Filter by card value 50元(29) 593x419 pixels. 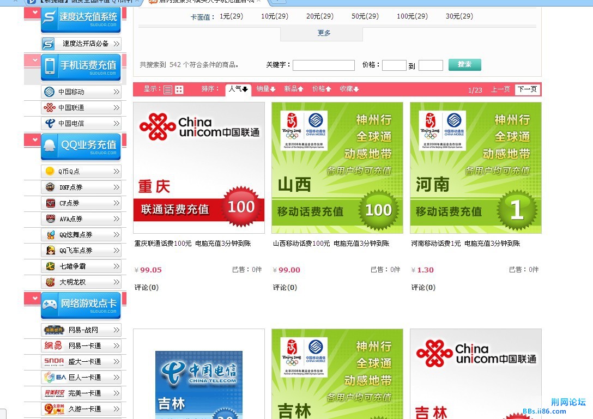point(365,16)
